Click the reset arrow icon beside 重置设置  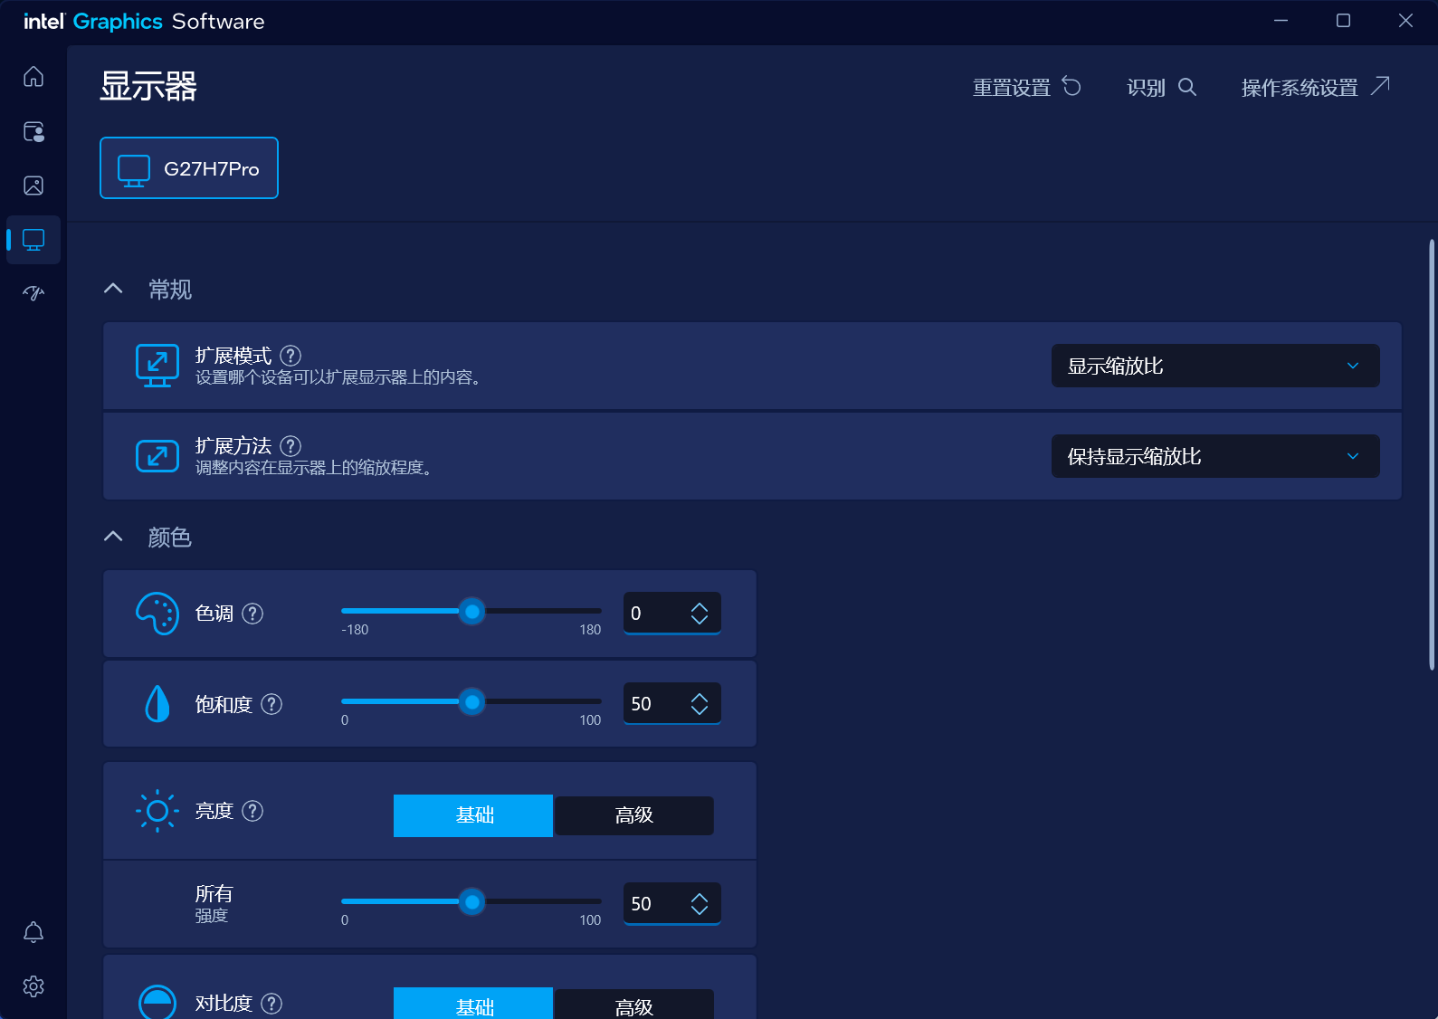(1071, 86)
